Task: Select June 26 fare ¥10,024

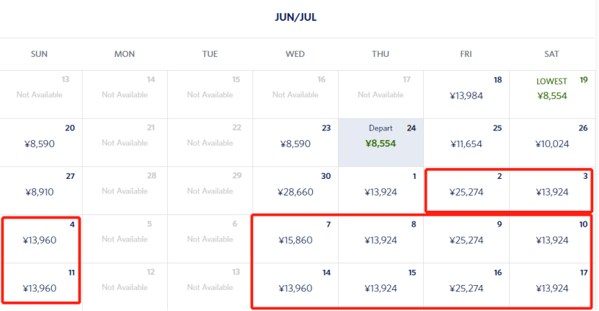Action: 551,143
